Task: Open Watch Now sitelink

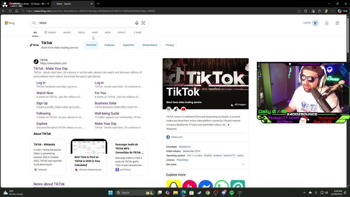Action: 45,93
